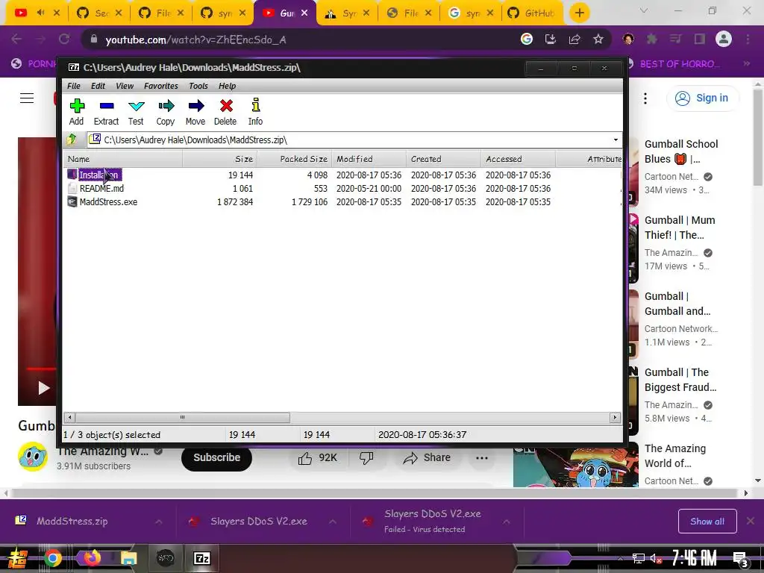
Task: Open YouTube settings three-dot menu
Action: tap(645, 98)
